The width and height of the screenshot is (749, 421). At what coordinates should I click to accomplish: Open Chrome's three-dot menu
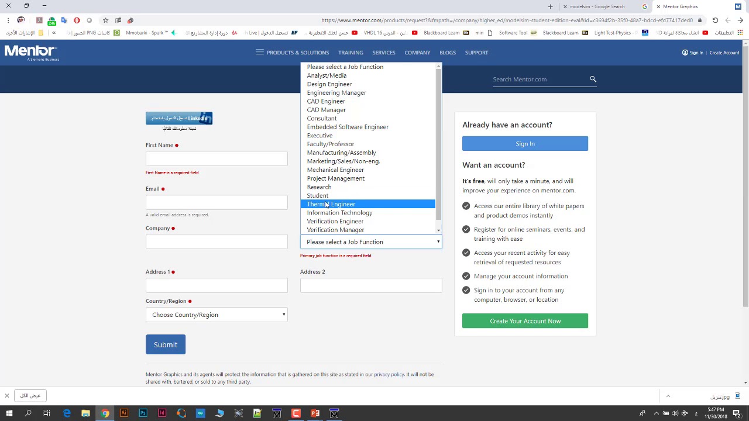click(x=8, y=20)
